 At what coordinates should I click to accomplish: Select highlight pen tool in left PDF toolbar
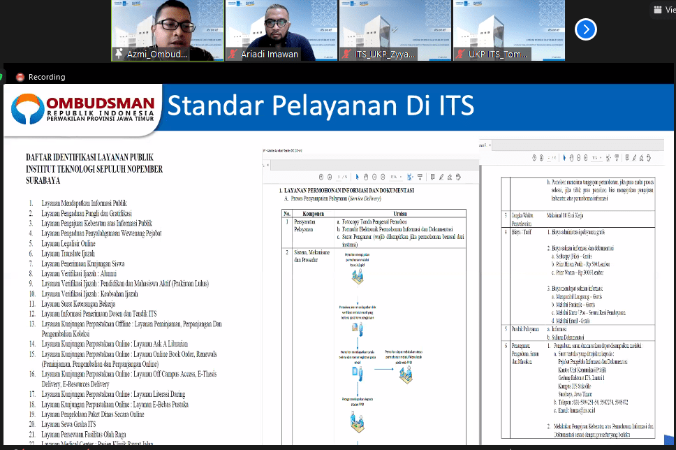click(x=441, y=177)
